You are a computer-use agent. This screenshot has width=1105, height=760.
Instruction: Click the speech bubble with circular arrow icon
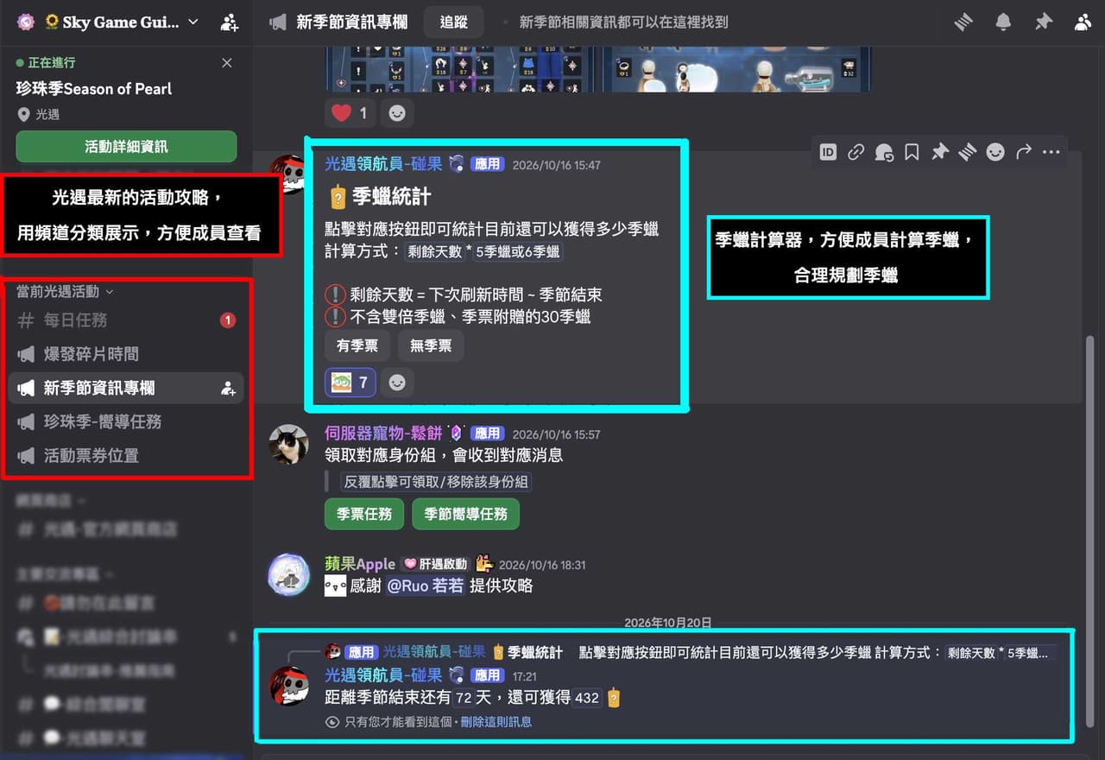coord(884,152)
